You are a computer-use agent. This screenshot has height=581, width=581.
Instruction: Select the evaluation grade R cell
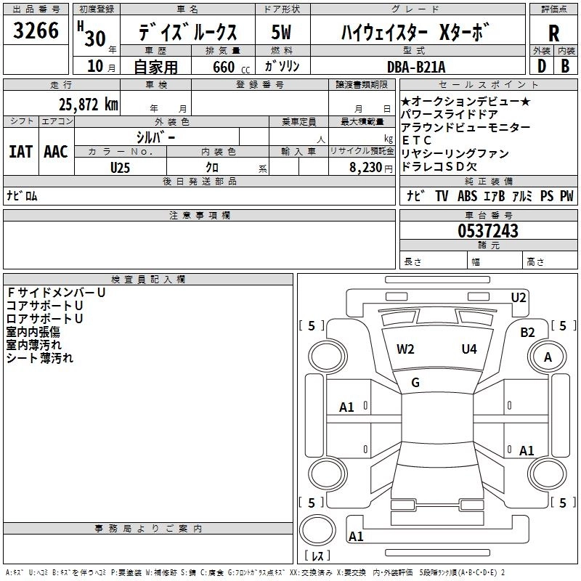coord(553,32)
